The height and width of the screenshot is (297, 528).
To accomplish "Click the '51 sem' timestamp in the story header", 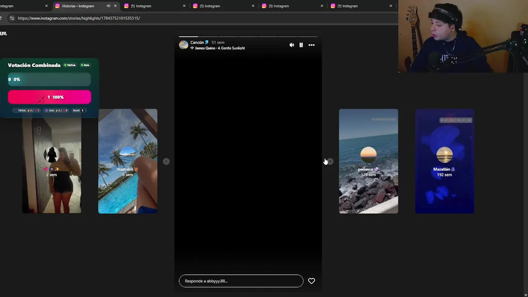I will click(x=218, y=42).
